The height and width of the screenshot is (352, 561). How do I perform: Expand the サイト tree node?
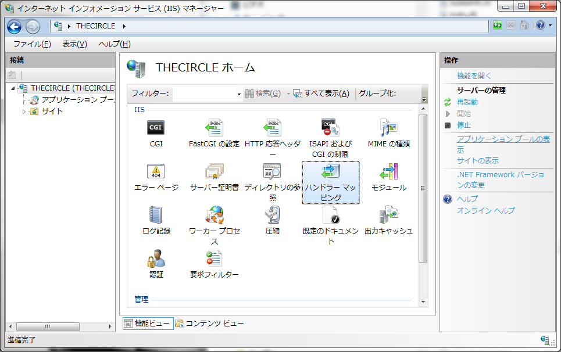(24, 112)
